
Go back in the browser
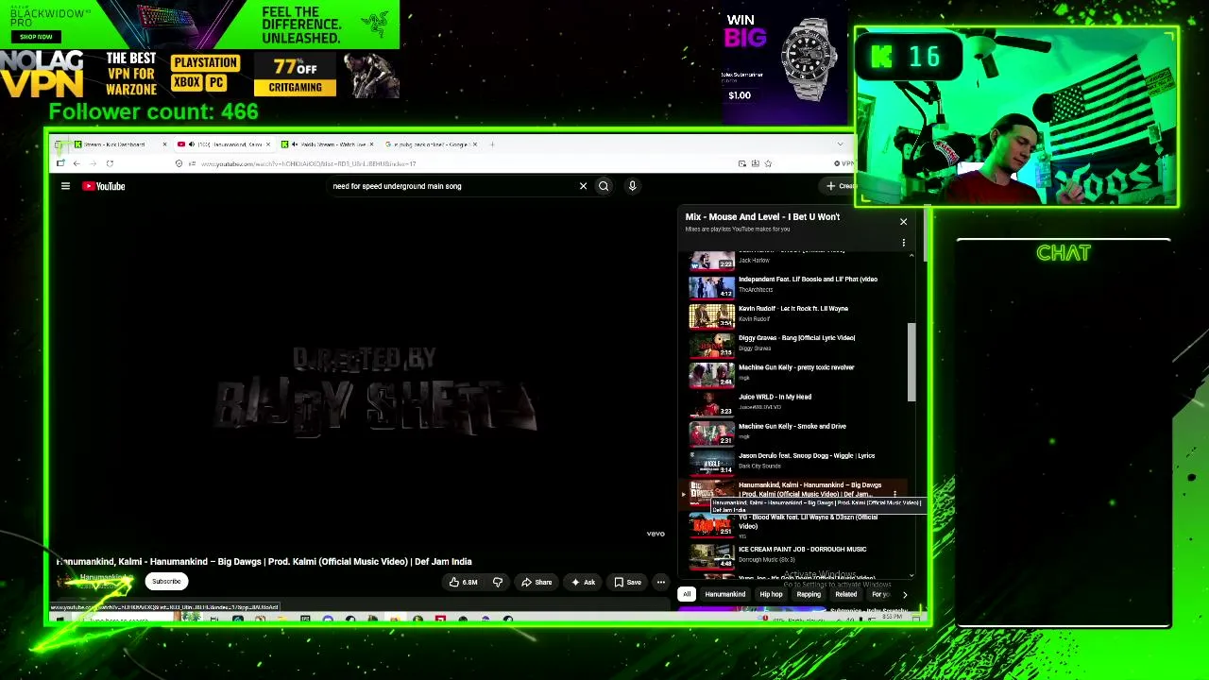click(x=77, y=164)
